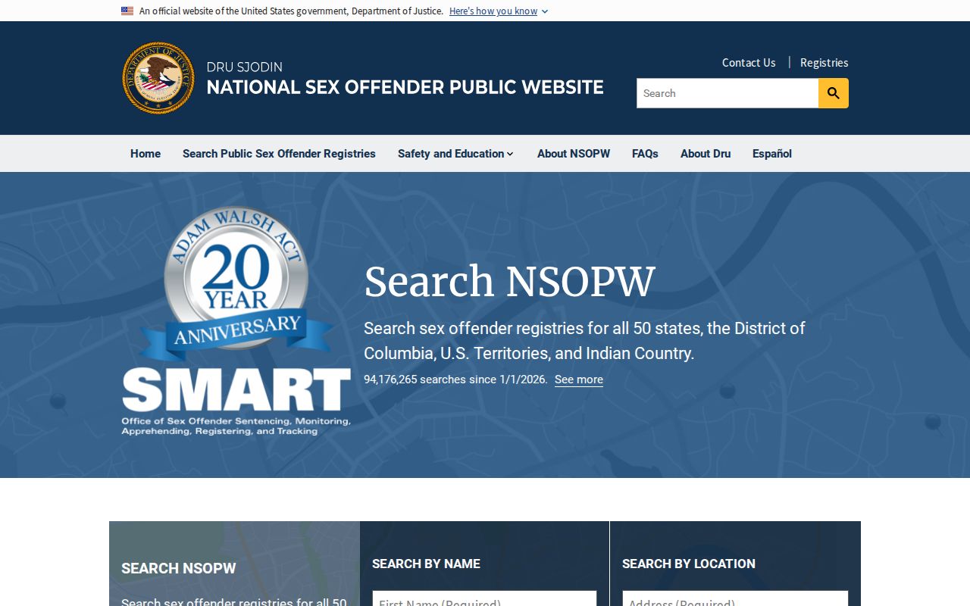Click the See more searches link

point(579,380)
